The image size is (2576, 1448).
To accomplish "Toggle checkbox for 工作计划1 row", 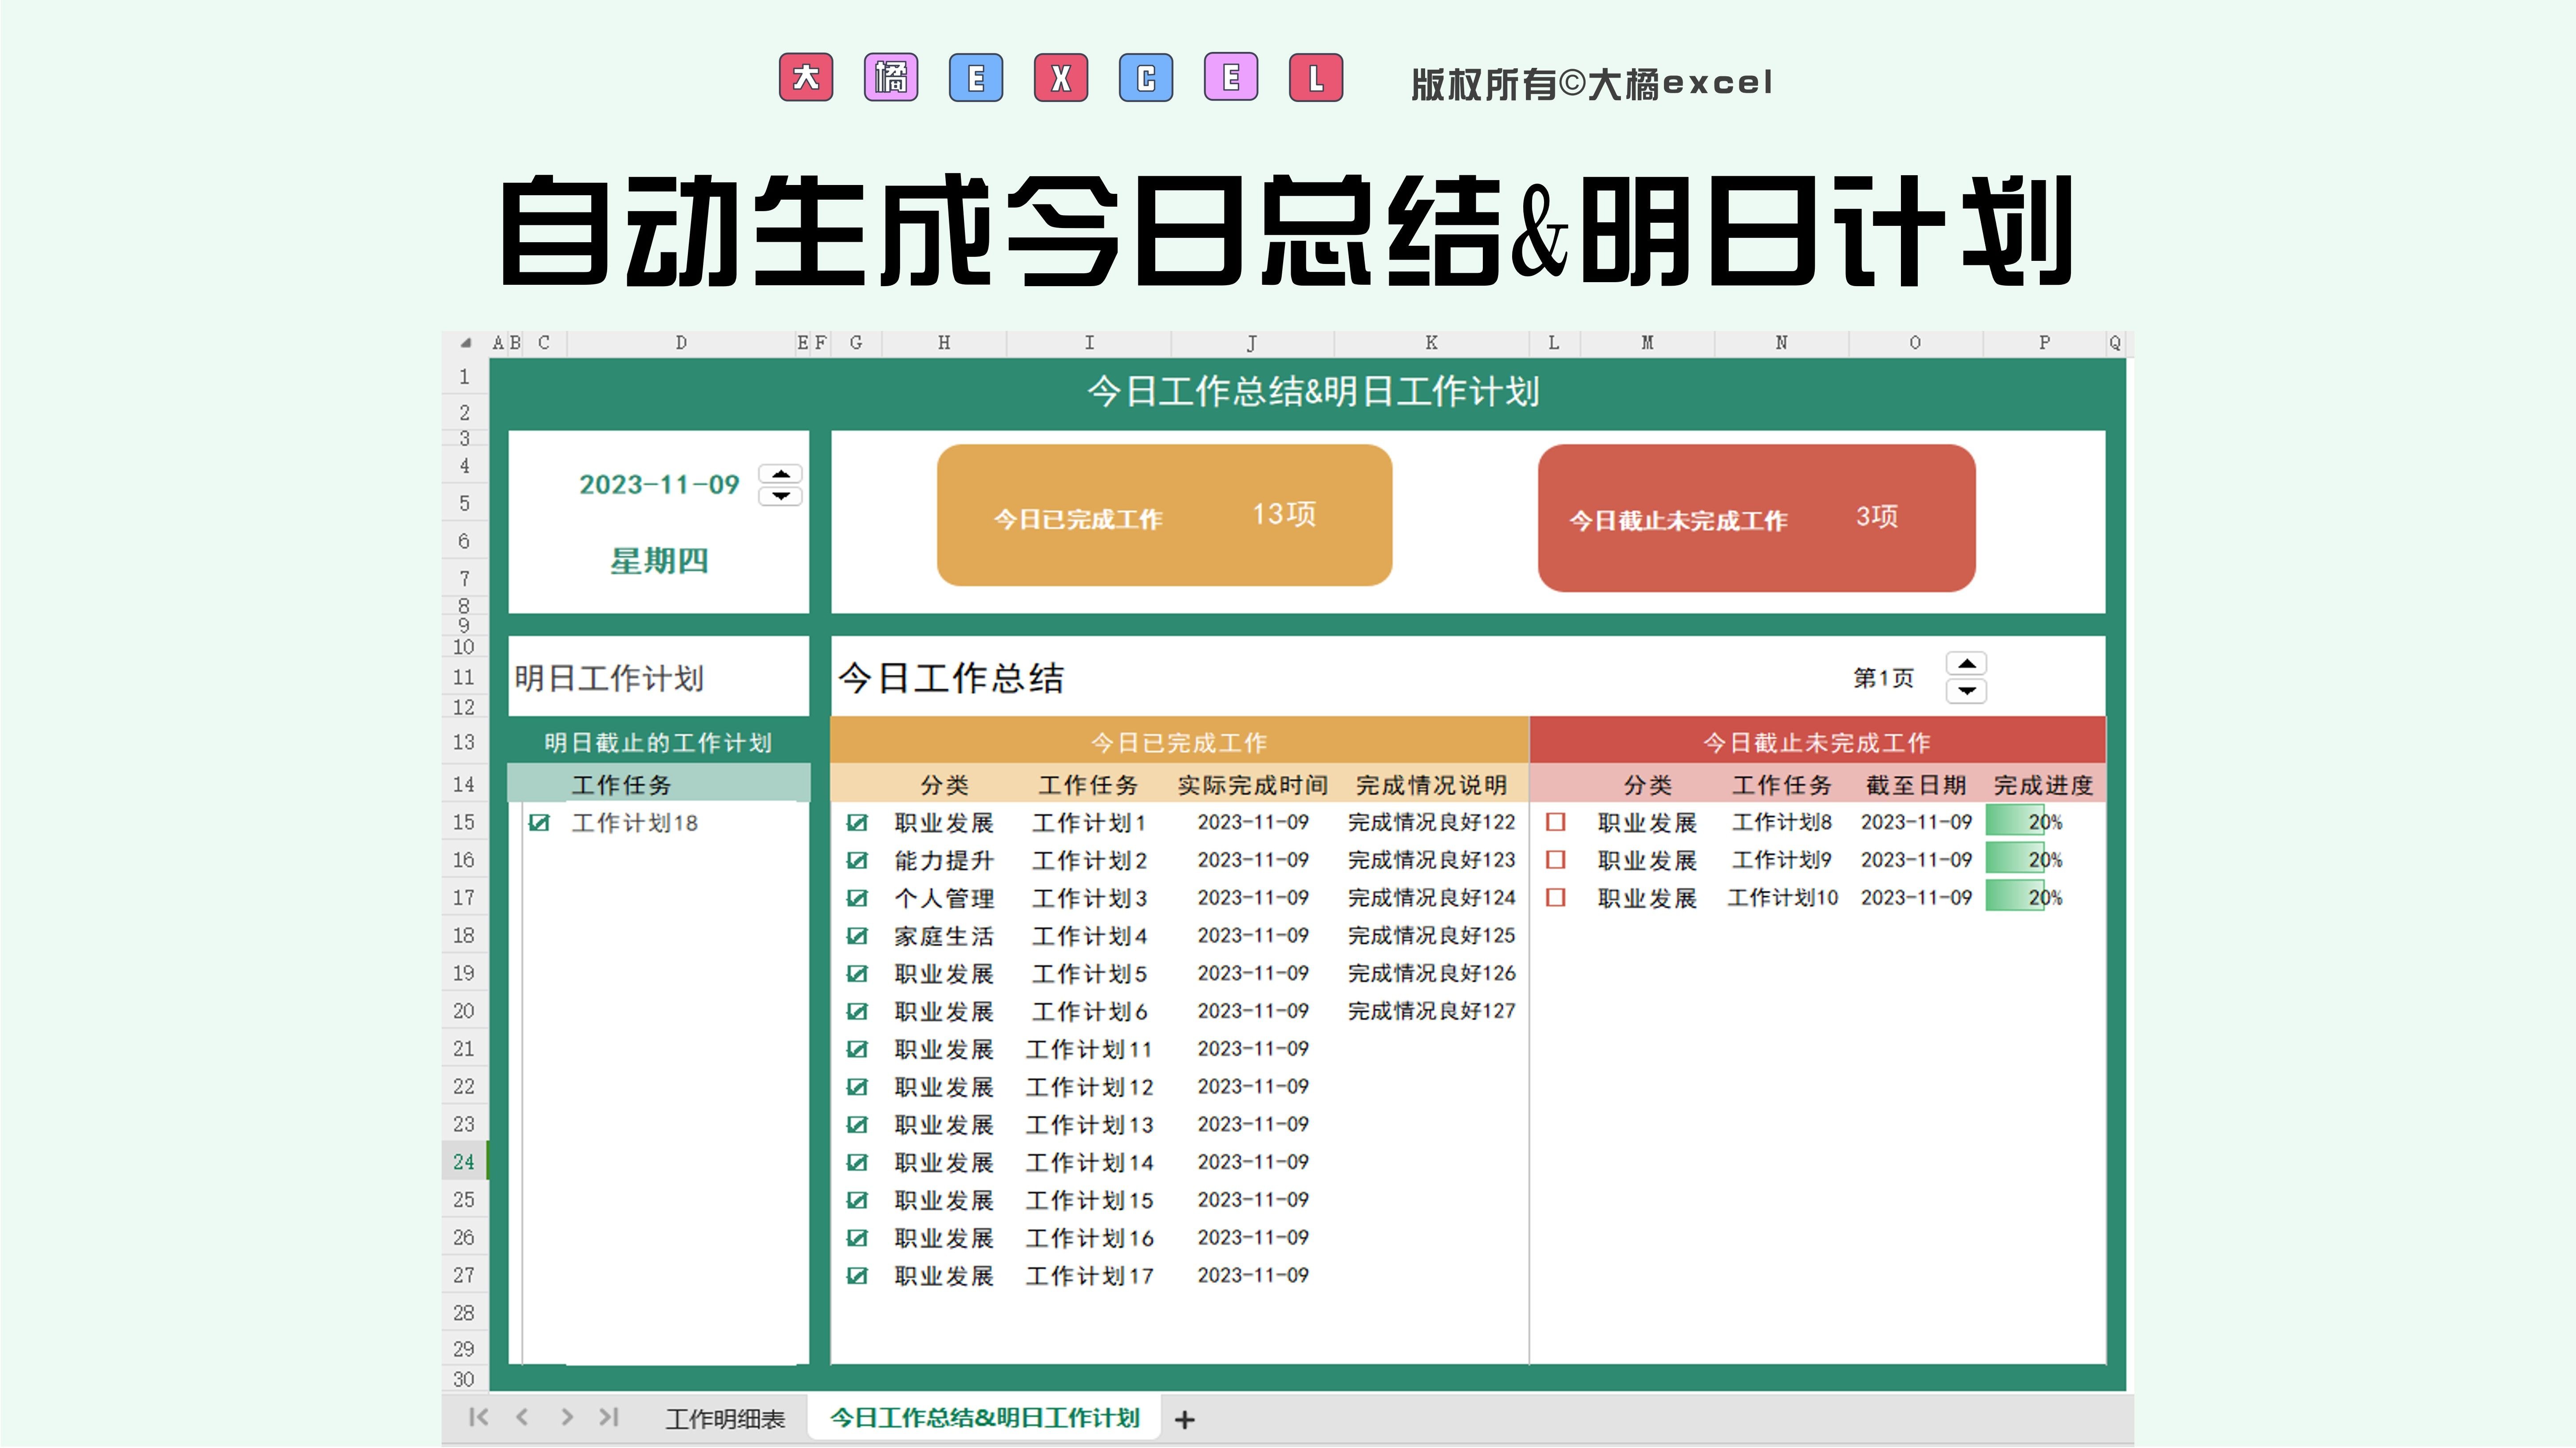I will 857,822.
